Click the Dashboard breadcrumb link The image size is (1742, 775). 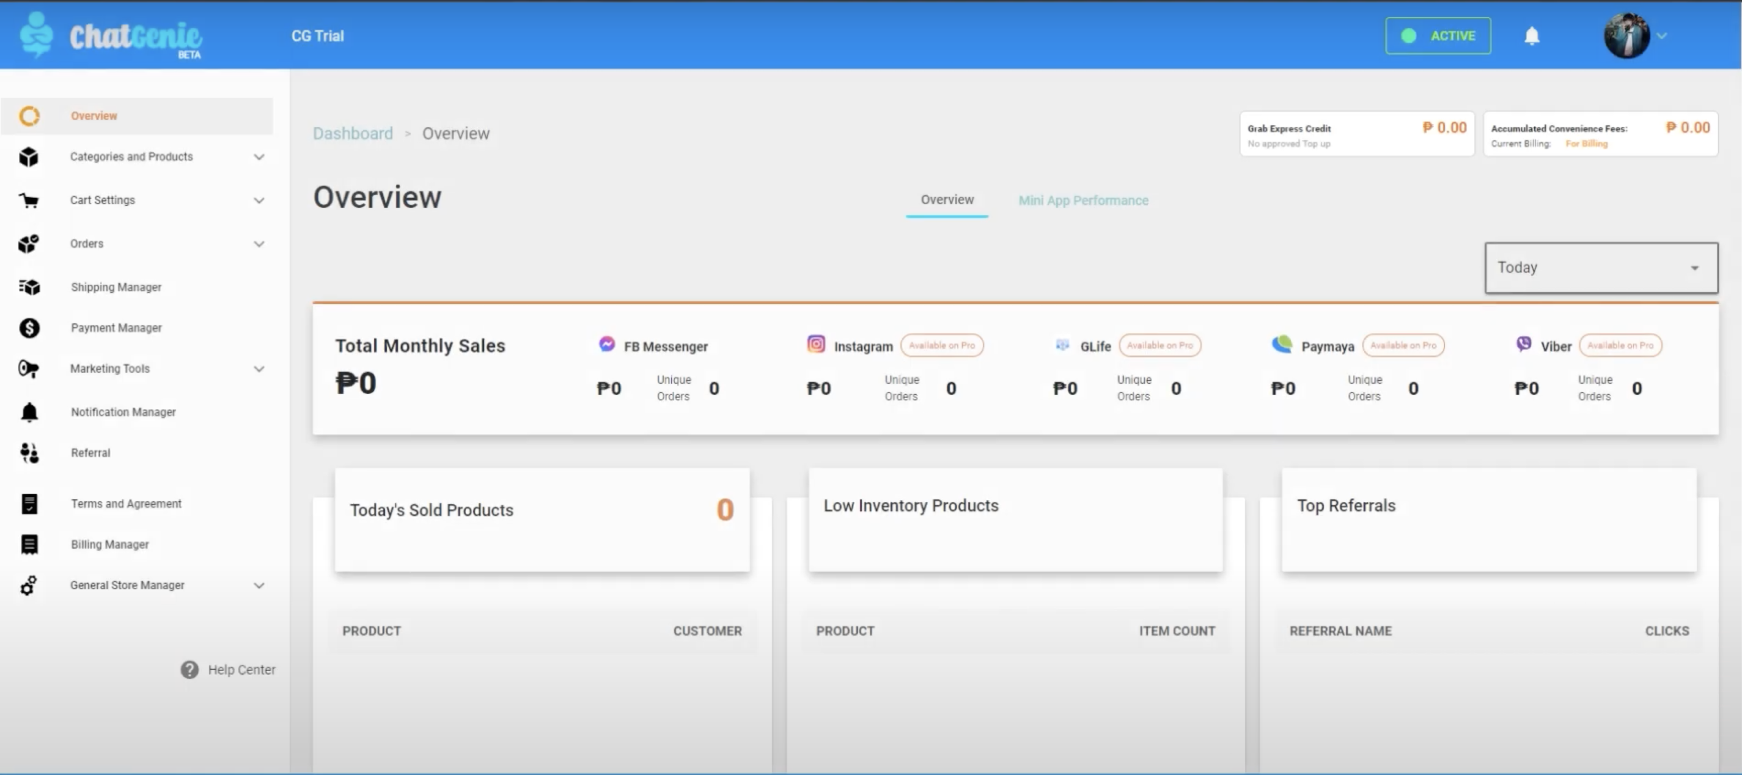352,133
